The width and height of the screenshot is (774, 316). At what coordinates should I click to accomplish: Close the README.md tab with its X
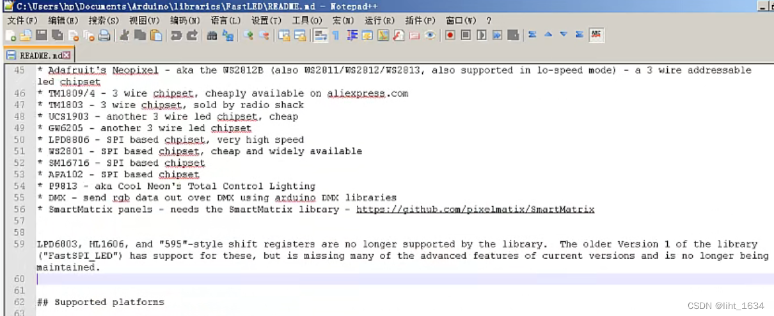point(67,55)
